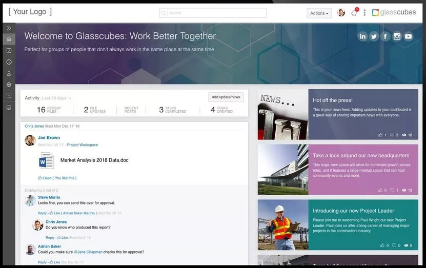Expand the left sidebar with double chevron

[x=9, y=28]
